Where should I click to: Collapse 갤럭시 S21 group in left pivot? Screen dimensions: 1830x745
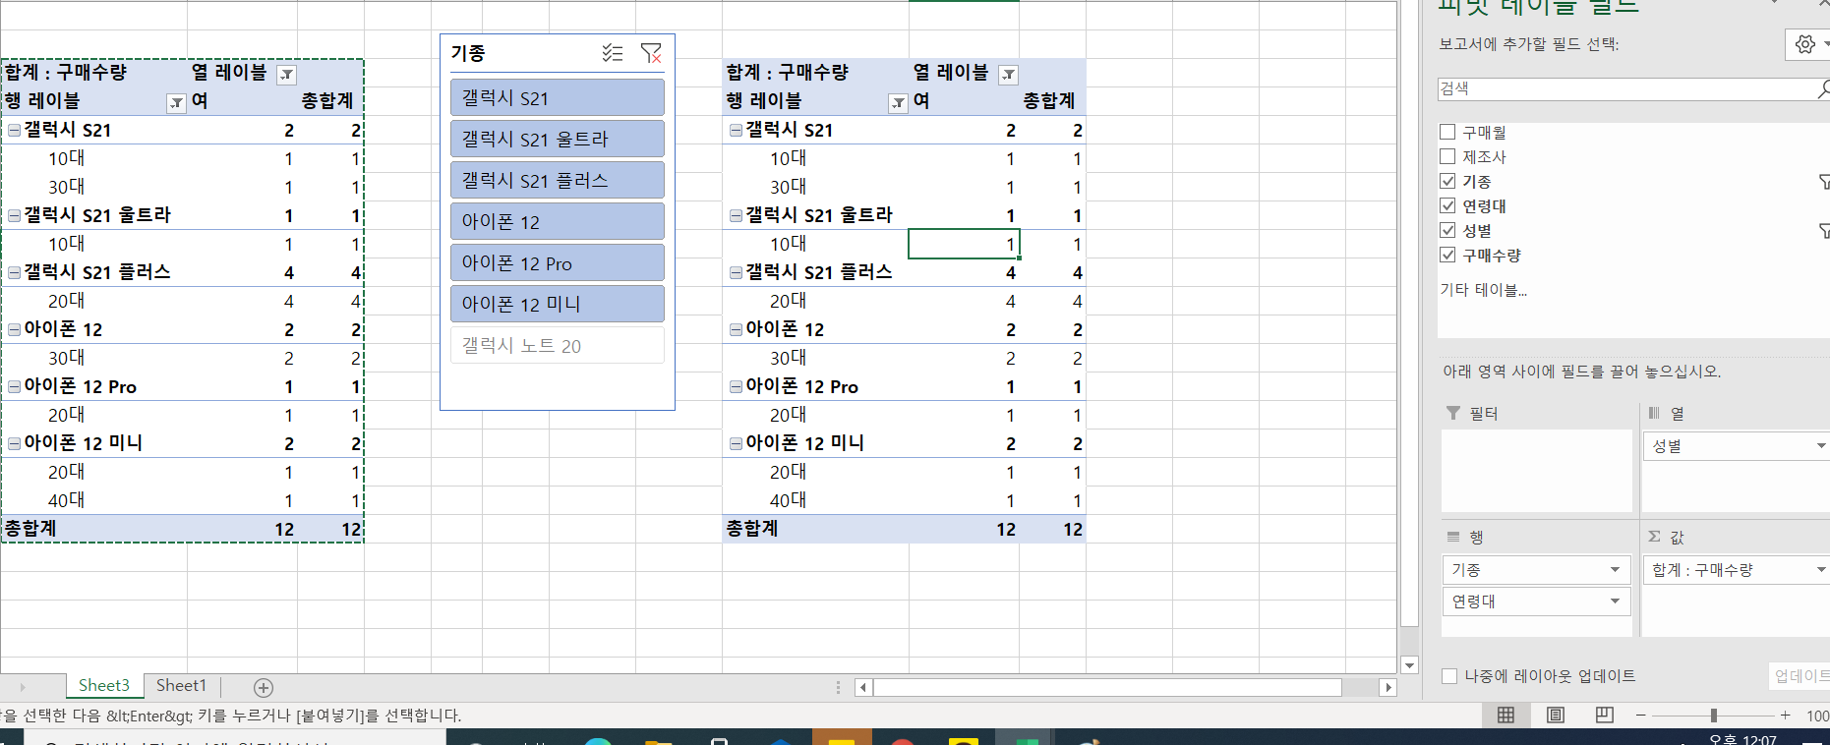[15, 130]
